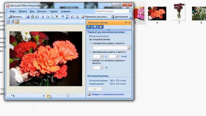Select thumbnail 6 in the folder window

click(157, 14)
